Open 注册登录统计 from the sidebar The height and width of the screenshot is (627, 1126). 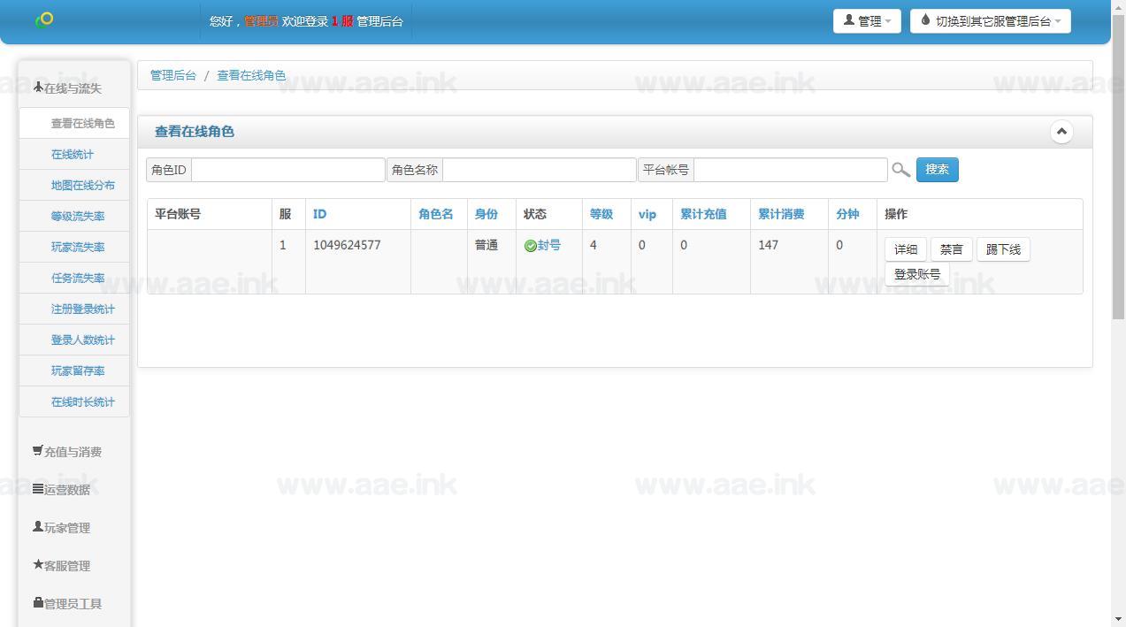(82, 309)
